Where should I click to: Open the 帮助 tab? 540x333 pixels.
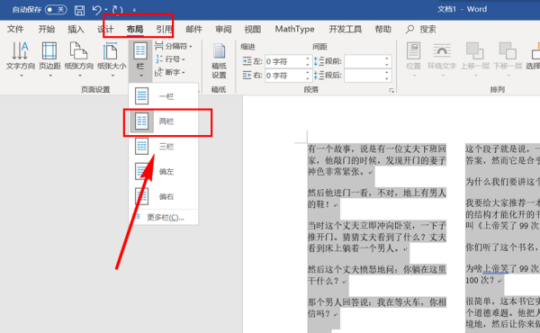(x=383, y=30)
